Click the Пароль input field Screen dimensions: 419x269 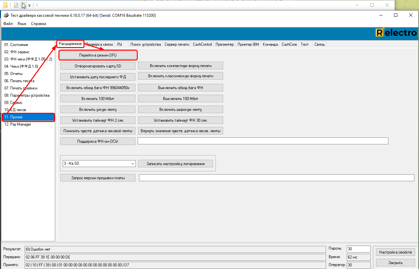[x=358, y=249]
